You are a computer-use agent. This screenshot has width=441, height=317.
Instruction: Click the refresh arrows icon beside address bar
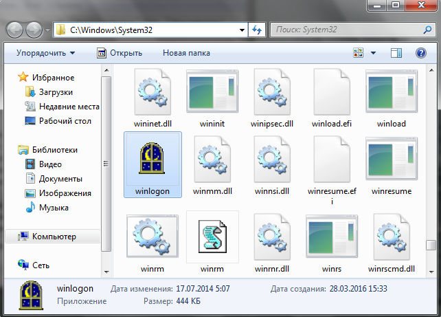pos(257,30)
